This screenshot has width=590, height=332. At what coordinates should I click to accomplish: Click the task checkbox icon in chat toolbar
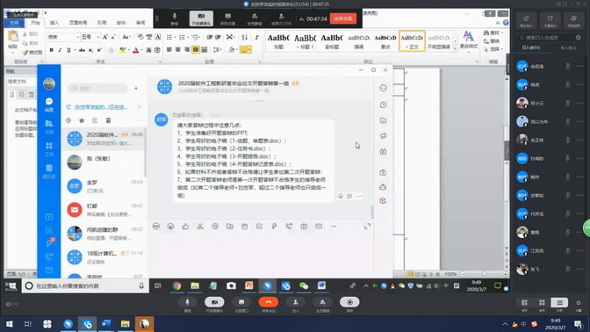[259, 227]
